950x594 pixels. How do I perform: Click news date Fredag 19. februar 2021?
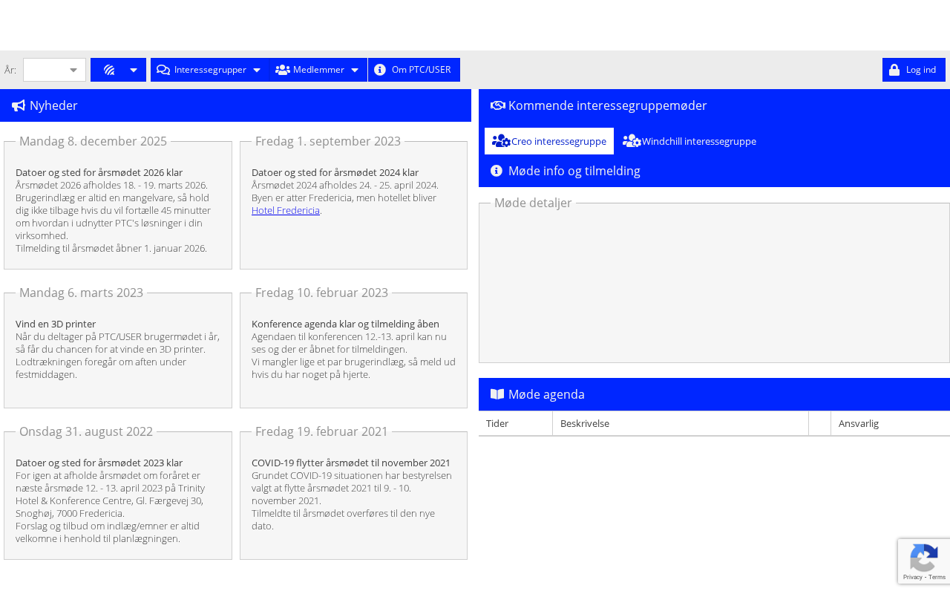(x=321, y=431)
